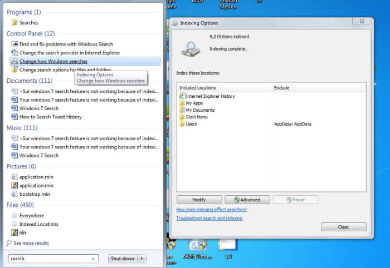Image resolution: width=390 pixels, height=268 pixels.
Task: Click the My Documents folder icon
Action: 182,110
